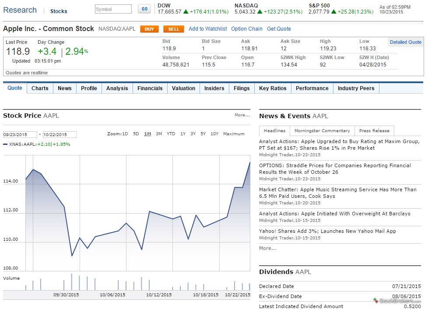
Task: Switch to the Financials tab
Action: coord(150,88)
